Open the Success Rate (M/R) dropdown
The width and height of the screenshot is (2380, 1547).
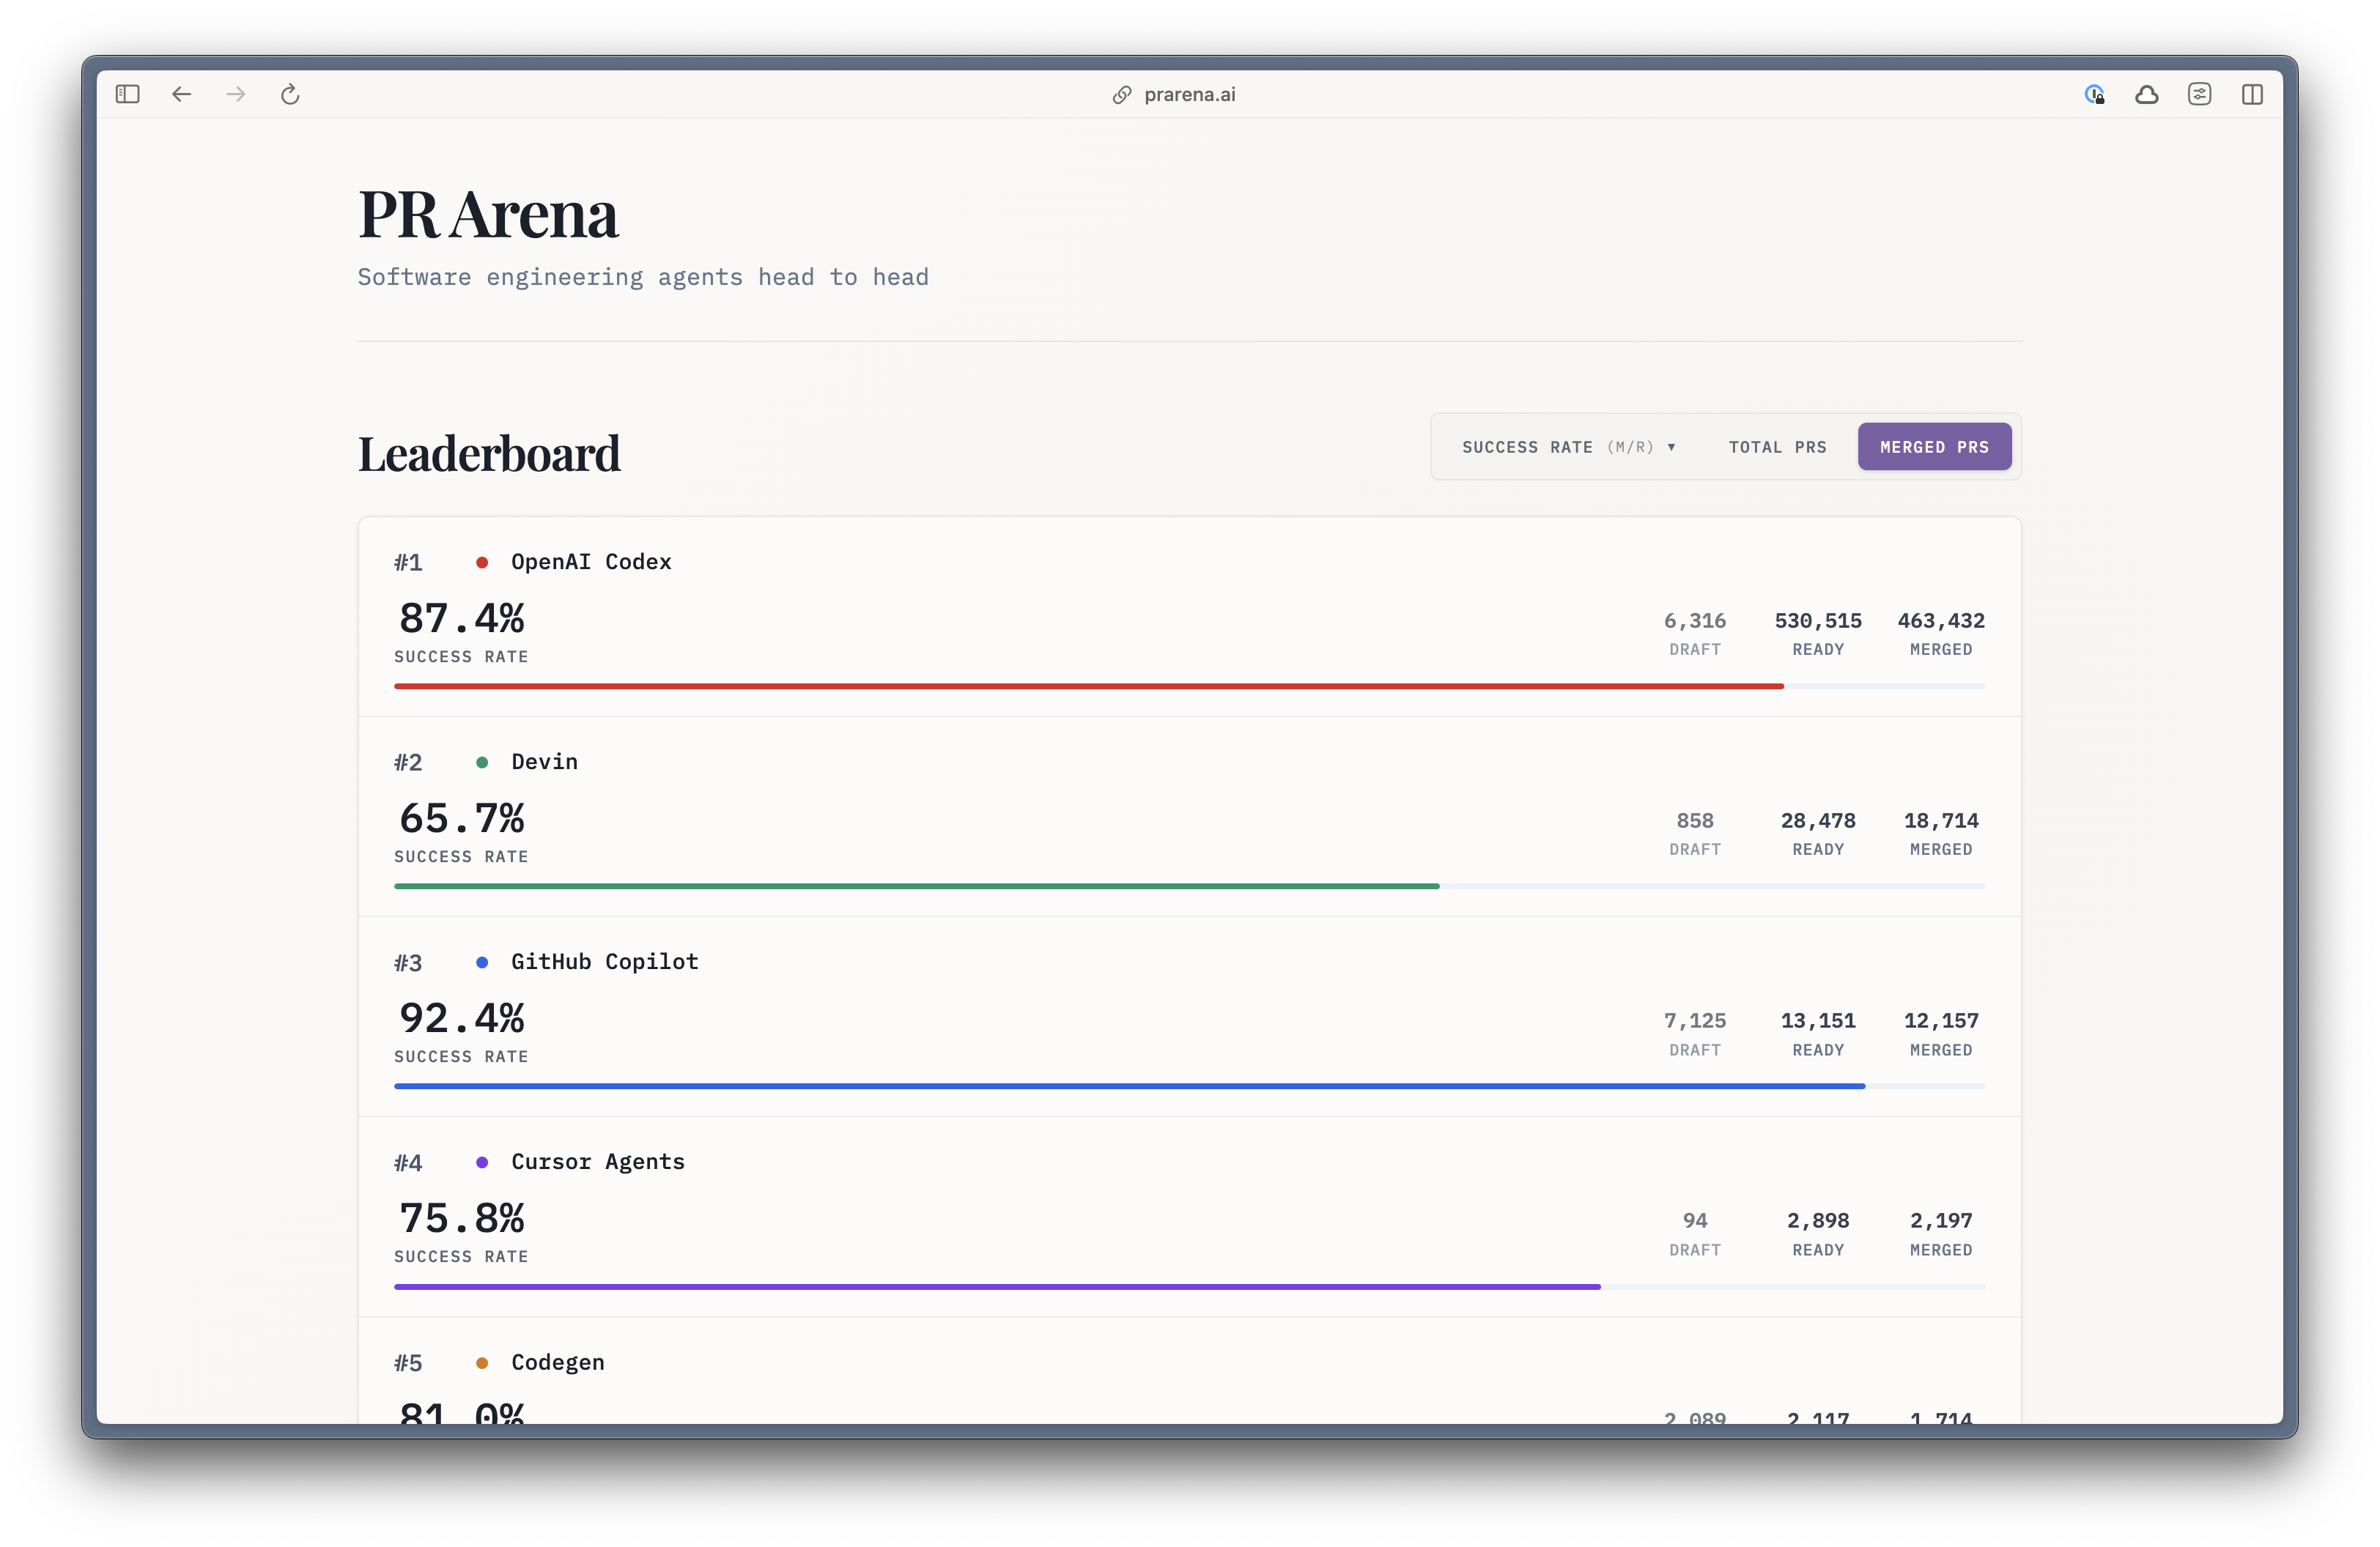pyautogui.click(x=1568, y=447)
